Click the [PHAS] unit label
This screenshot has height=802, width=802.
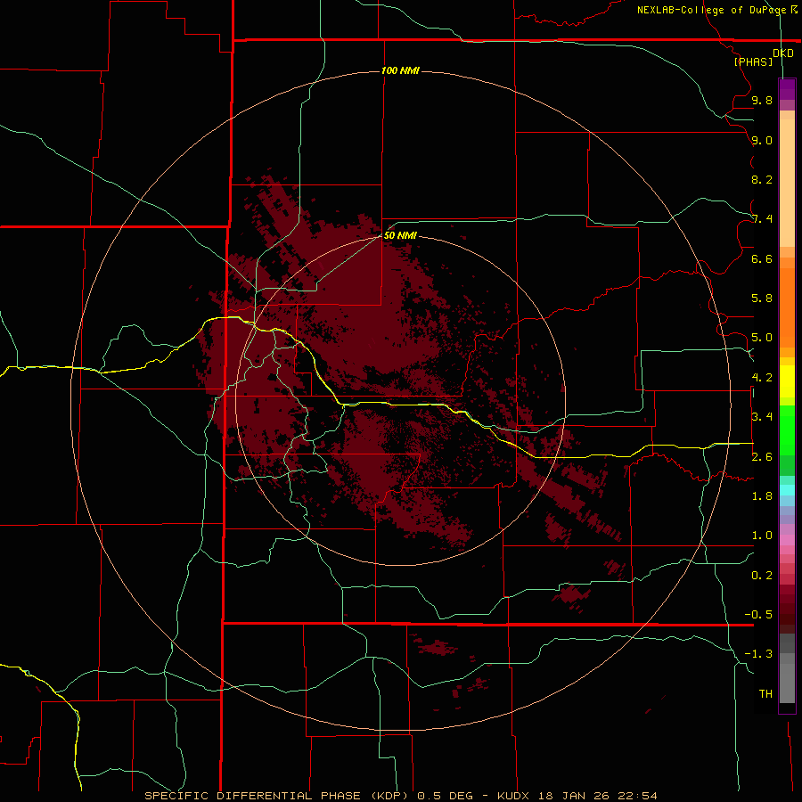[753, 61]
